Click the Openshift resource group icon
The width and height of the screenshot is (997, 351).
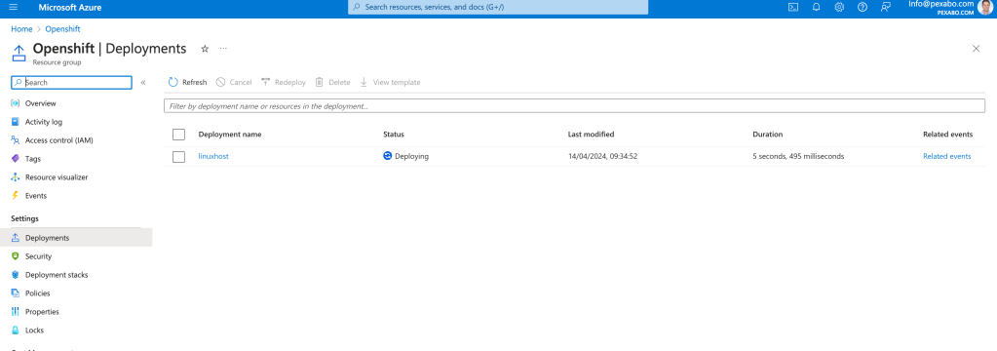point(19,53)
